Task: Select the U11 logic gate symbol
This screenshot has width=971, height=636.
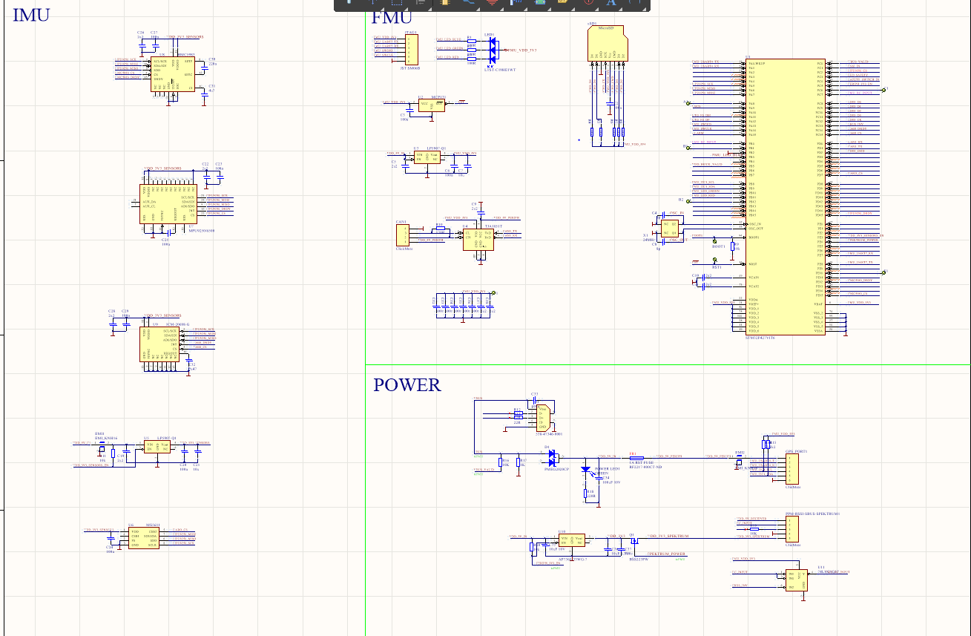Action: click(x=797, y=580)
